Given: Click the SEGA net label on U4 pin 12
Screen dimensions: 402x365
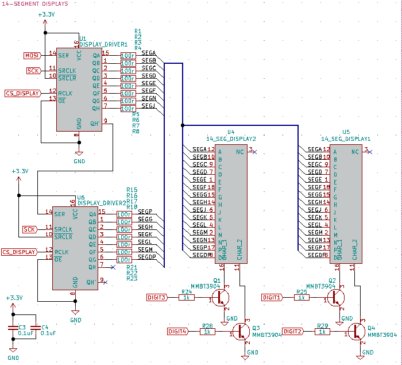Looking at the screenshot, I should tap(200, 149).
